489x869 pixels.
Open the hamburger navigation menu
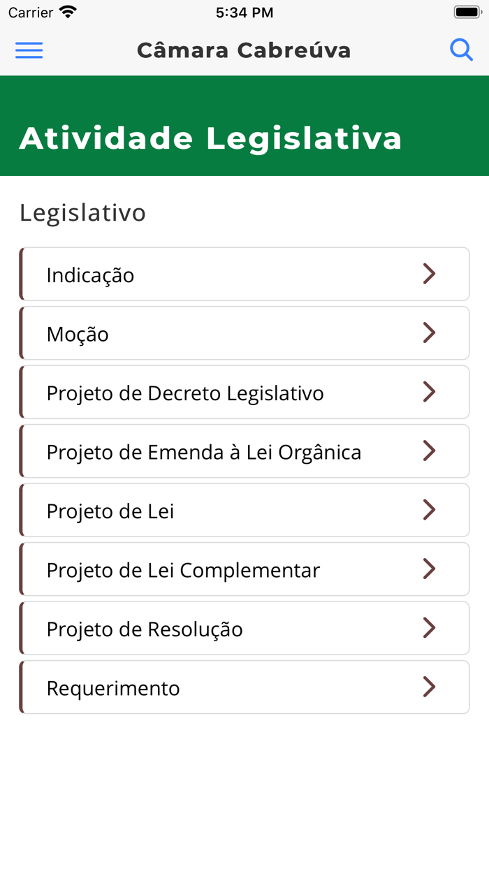(x=29, y=50)
